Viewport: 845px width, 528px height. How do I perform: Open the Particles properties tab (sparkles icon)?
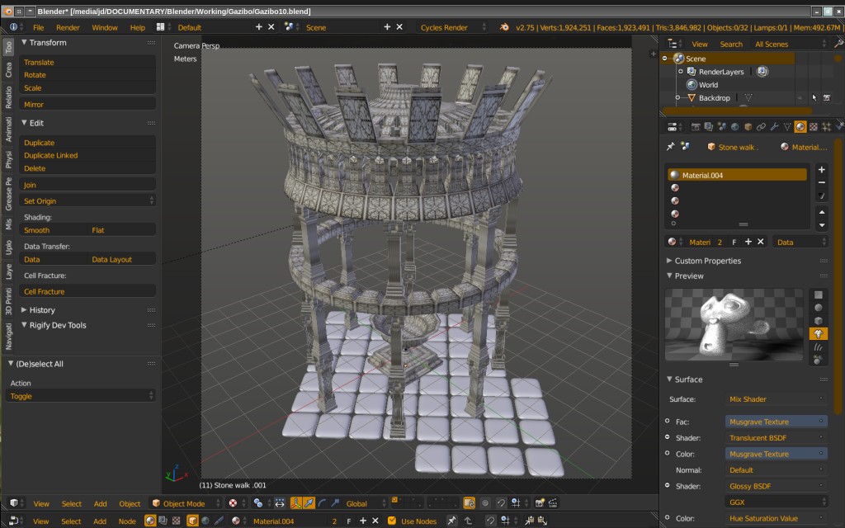tap(827, 126)
